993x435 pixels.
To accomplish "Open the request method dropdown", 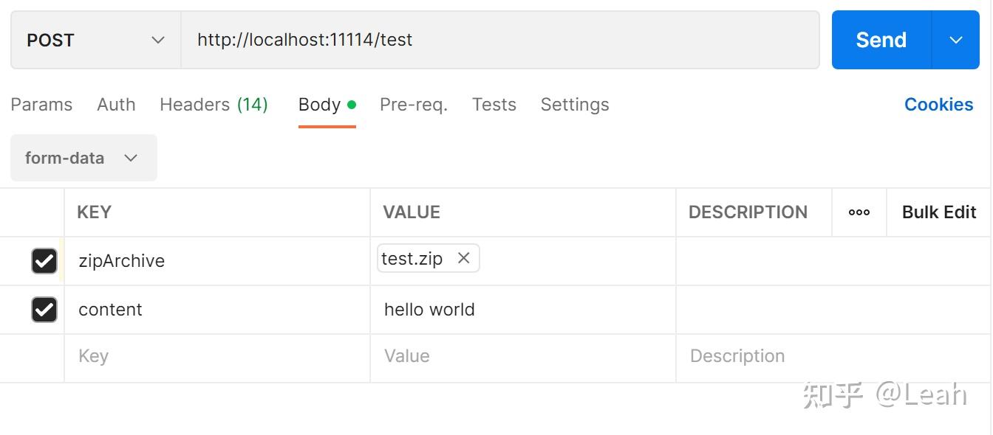I will 95,40.
